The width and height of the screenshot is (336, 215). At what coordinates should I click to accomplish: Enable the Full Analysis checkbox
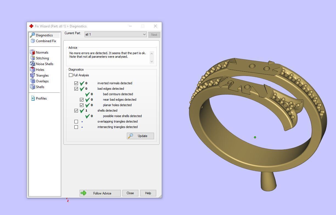pos(71,75)
